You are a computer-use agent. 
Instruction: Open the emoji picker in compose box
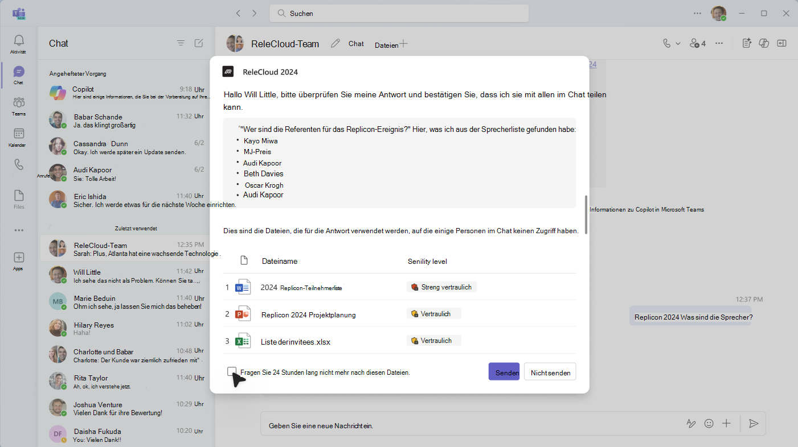pos(709,424)
